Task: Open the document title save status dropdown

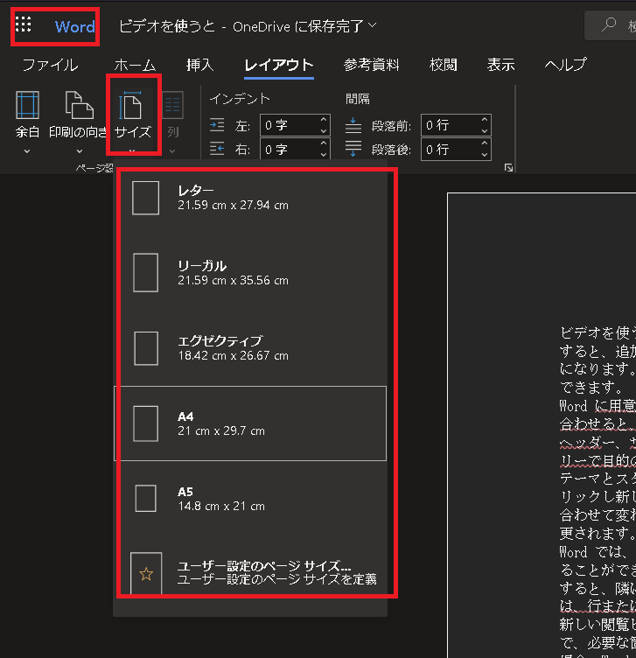Action: (x=372, y=26)
